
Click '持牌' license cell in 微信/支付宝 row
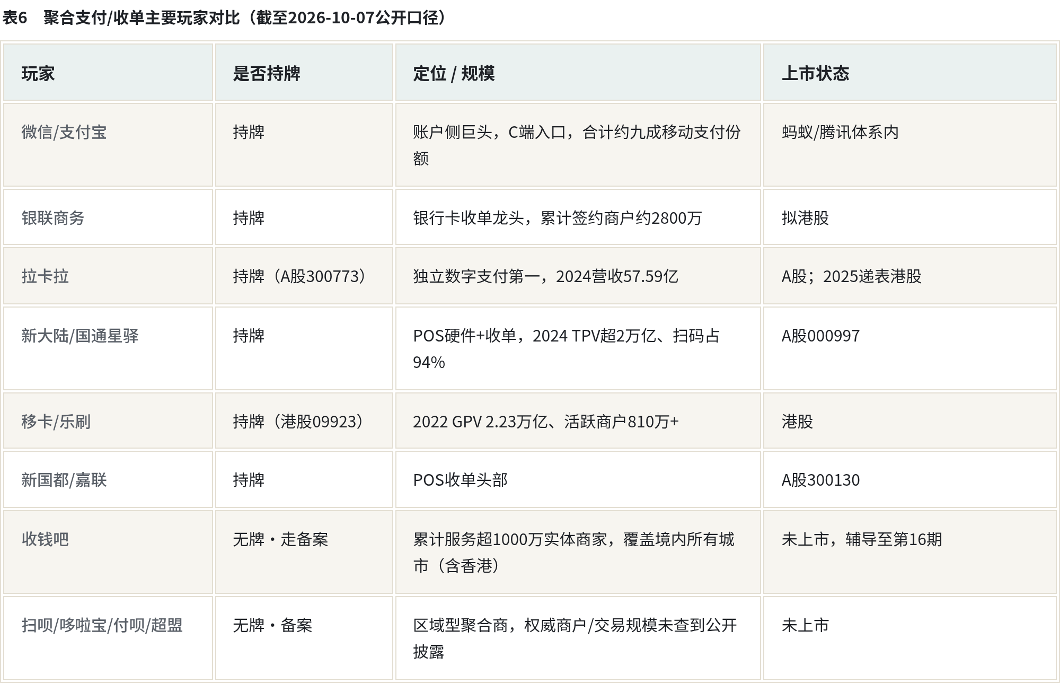tap(304, 145)
